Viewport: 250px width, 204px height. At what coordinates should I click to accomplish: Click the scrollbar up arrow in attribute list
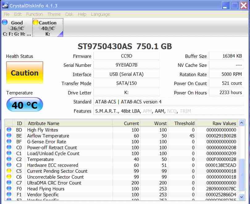tap(242, 123)
